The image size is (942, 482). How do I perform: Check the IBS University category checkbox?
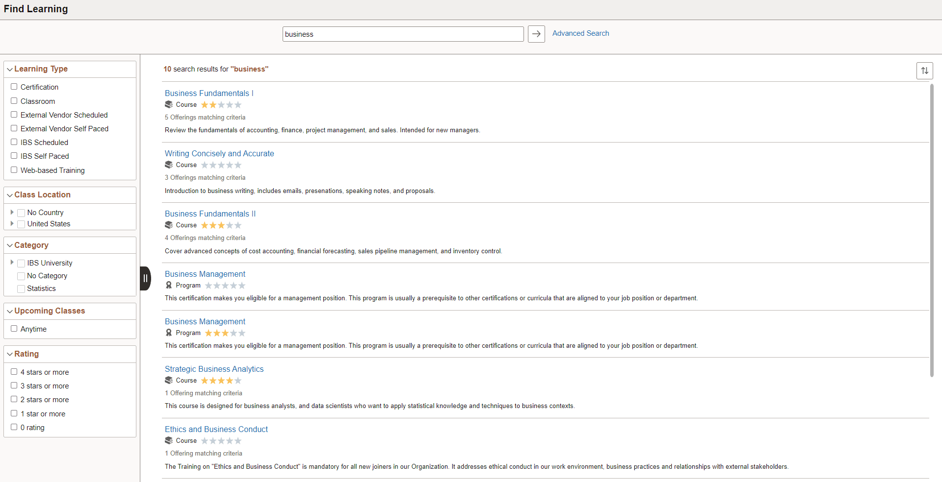[x=21, y=263]
